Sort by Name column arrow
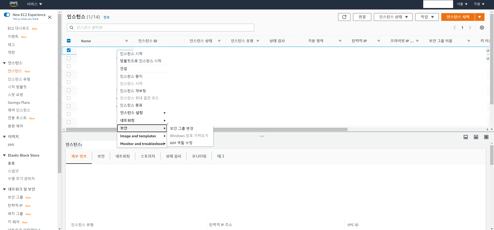The height and width of the screenshot is (230, 494). tap(127, 41)
